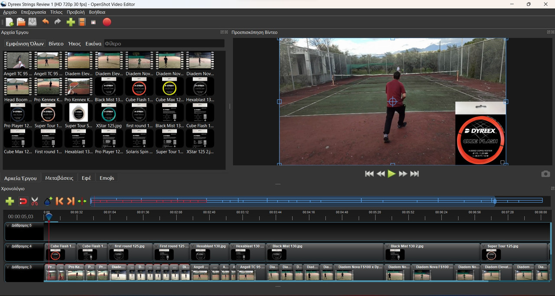Jump to end of the video preview
Image resolution: width=555 pixels, height=296 pixels.
pos(415,174)
